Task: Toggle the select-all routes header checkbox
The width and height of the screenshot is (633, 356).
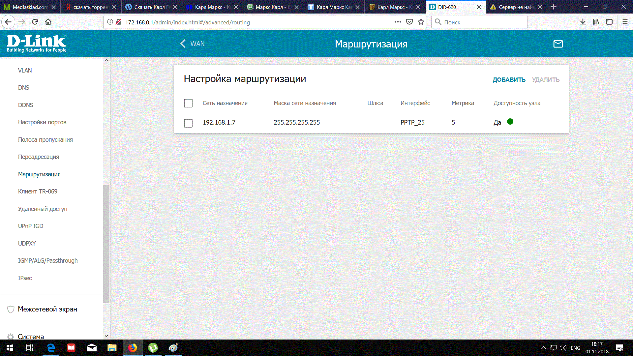Action: 188,103
